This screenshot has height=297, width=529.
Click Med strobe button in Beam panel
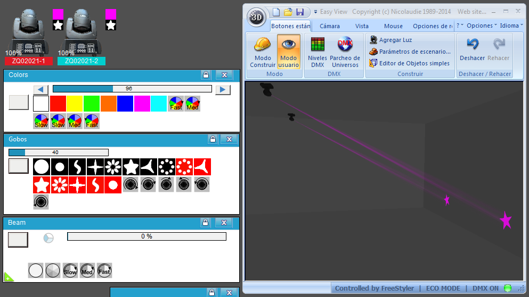coord(87,270)
